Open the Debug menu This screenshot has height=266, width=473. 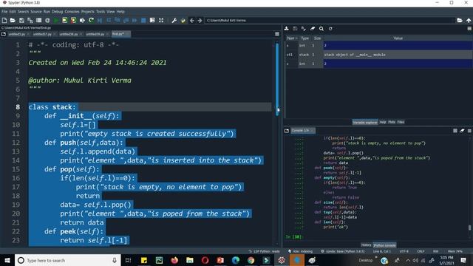point(57,12)
